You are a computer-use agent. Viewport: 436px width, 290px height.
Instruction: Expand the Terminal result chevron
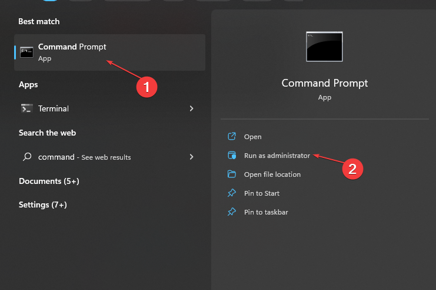tap(191, 108)
